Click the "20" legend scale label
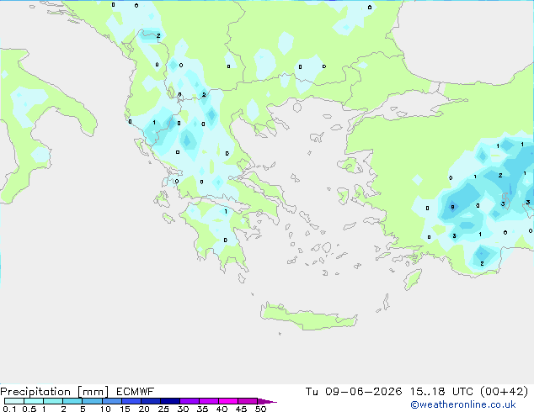This screenshot has width=534, height=412. [x=144, y=409]
